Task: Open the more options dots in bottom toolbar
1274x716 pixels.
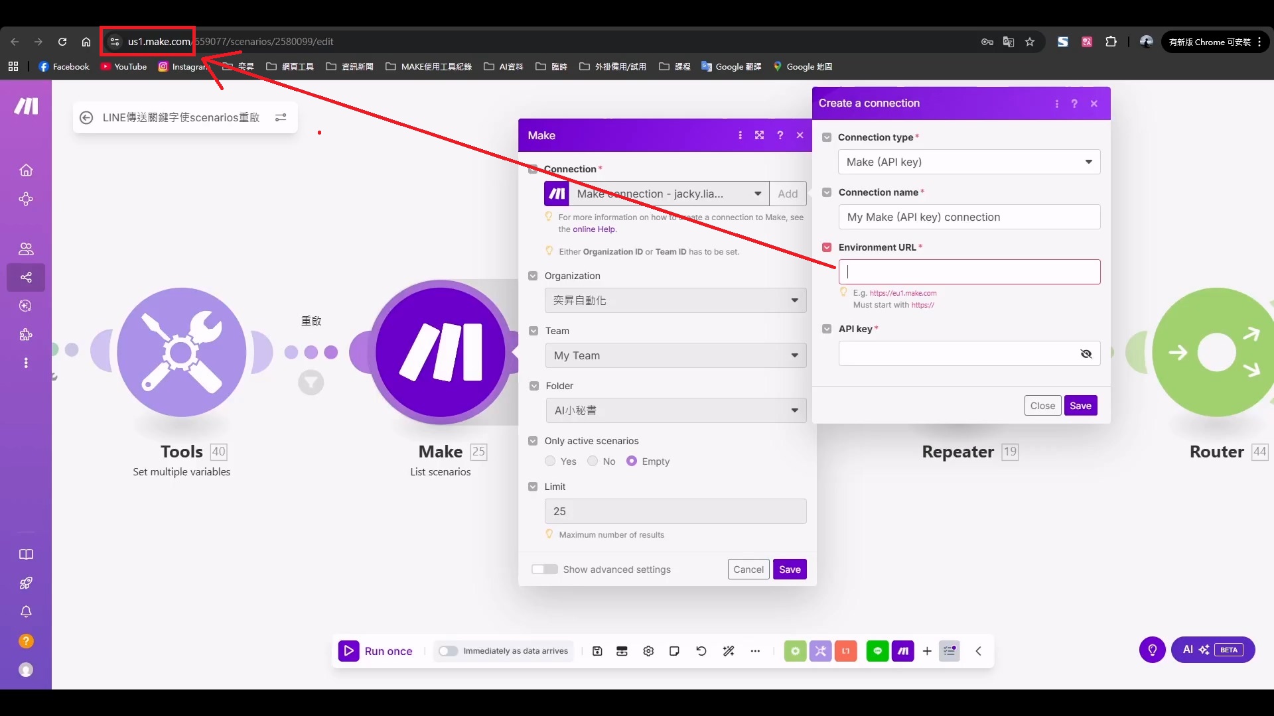Action: coord(755,651)
